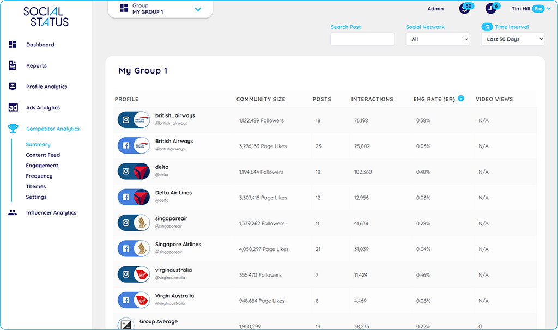Click inside the Search Post field
The image size is (558, 330).
pyautogui.click(x=362, y=39)
